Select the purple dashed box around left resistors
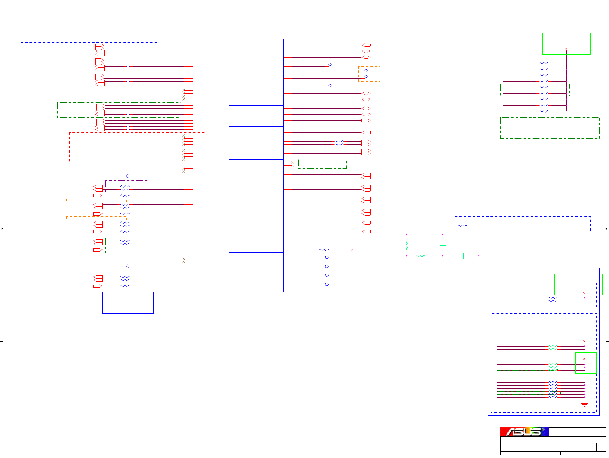The width and height of the screenshot is (609, 458). coord(127,187)
